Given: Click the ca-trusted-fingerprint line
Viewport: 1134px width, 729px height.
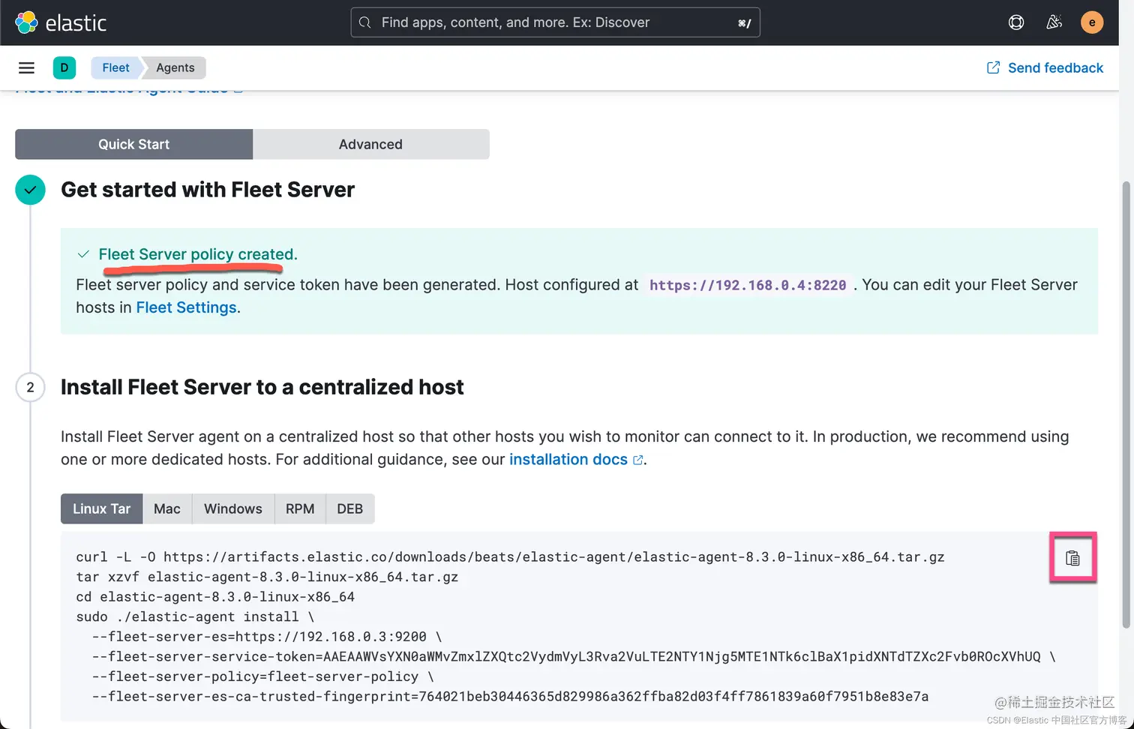Looking at the screenshot, I should click(510, 697).
